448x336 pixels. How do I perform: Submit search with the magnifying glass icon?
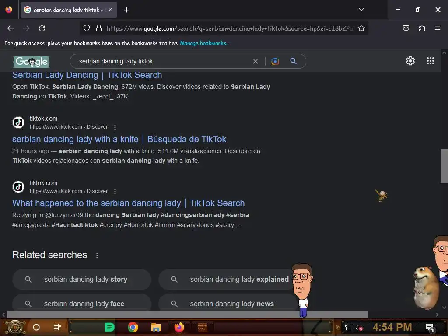294,61
